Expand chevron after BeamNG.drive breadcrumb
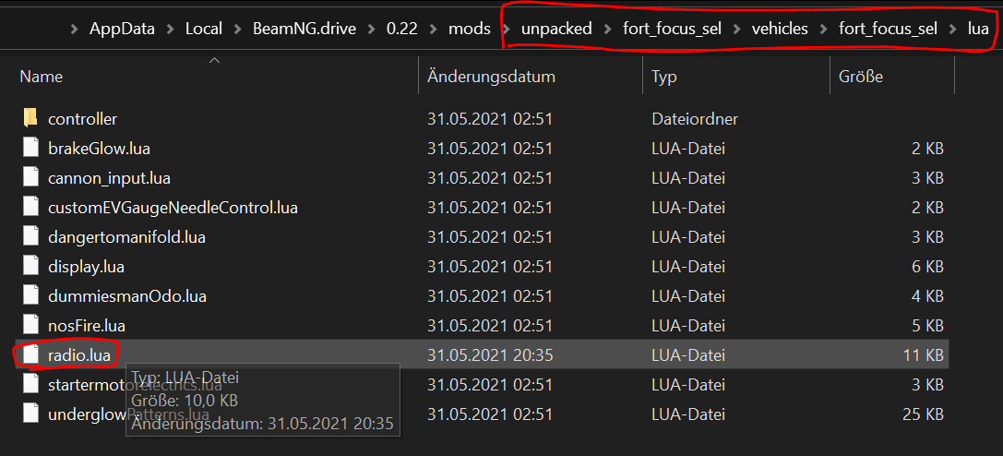The width and height of the screenshot is (1003, 456). (x=371, y=29)
